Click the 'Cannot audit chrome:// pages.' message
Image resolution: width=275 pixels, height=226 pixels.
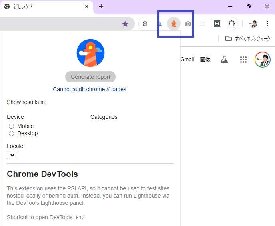(90, 89)
